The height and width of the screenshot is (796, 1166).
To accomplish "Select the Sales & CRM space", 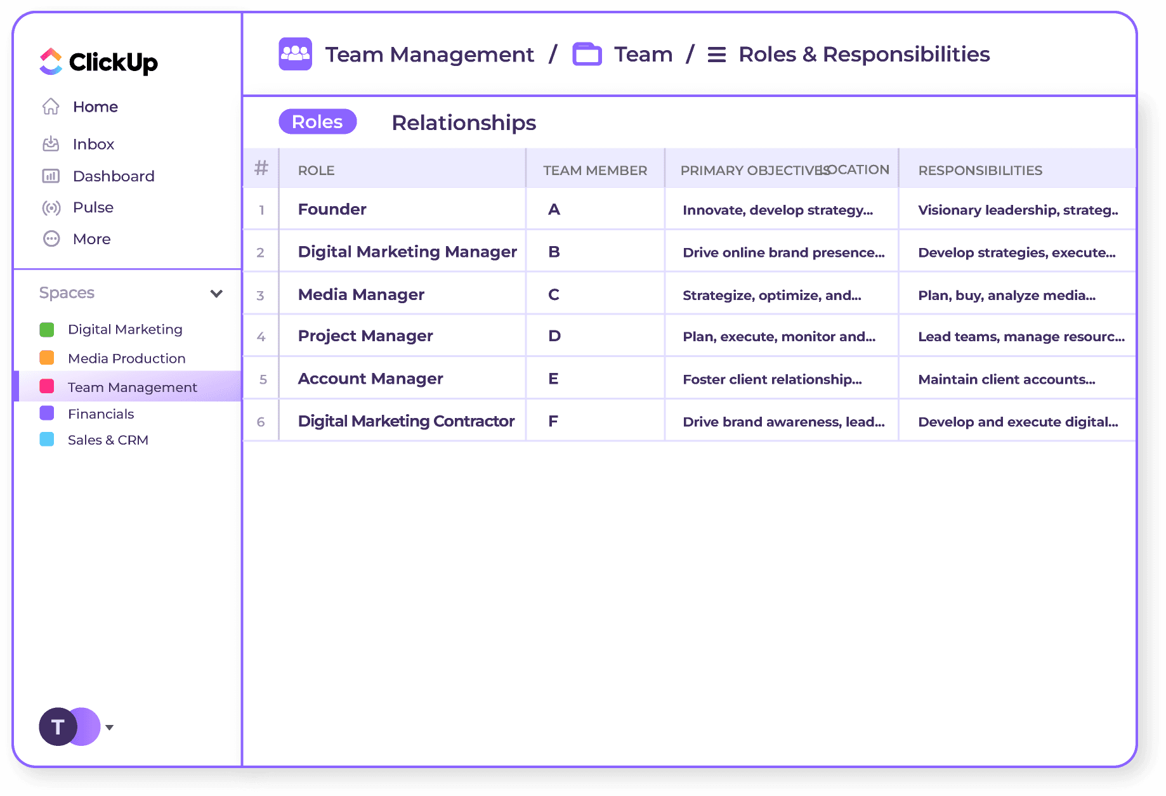I will click(108, 440).
